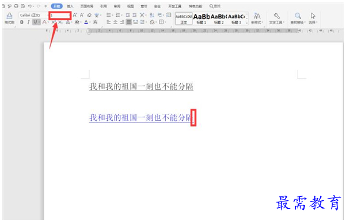Open the Special Features (特色功能) tab

click(x=196, y=6)
